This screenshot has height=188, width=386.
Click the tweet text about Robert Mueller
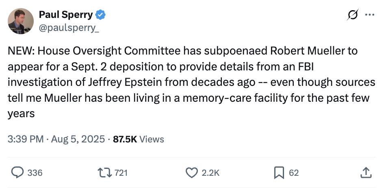point(191,82)
